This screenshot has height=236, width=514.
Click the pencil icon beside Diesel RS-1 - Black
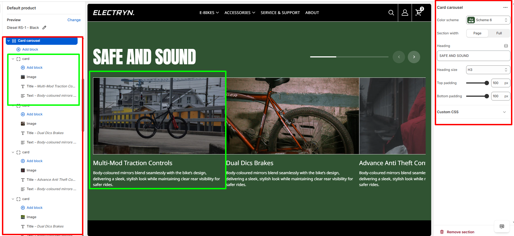pos(44,27)
